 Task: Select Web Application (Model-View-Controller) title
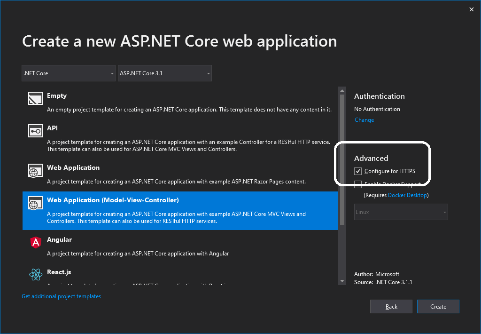click(113, 200)
